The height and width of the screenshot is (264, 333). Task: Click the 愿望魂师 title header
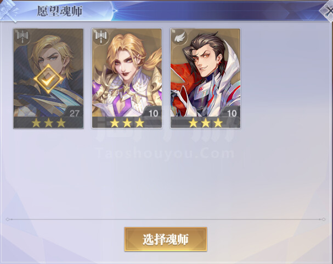pos(60,11)
